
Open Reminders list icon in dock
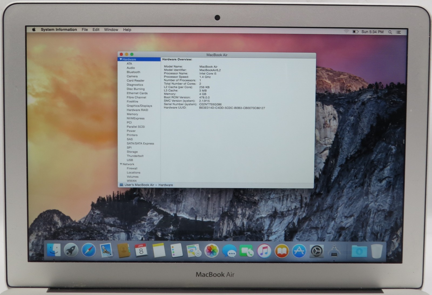point(176,251)
